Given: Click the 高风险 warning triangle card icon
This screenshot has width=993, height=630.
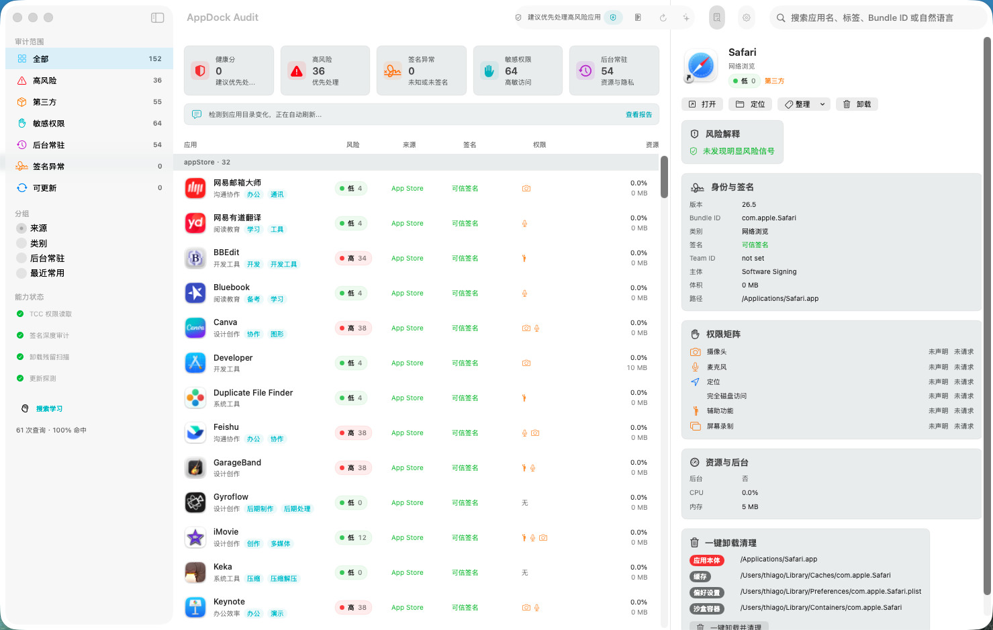Looking at the screenshot, I should pos(297,71).
